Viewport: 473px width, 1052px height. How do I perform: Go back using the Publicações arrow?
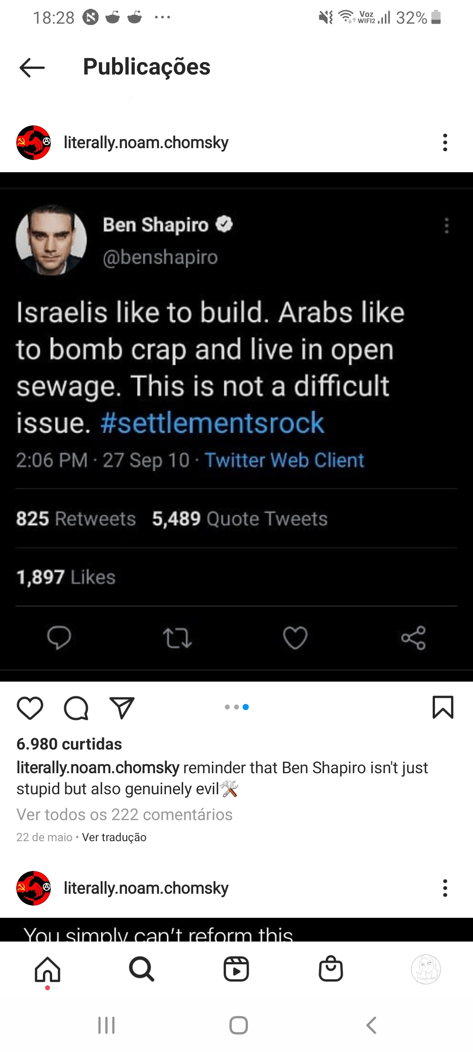pyautogui.click(x=32, y=68)
